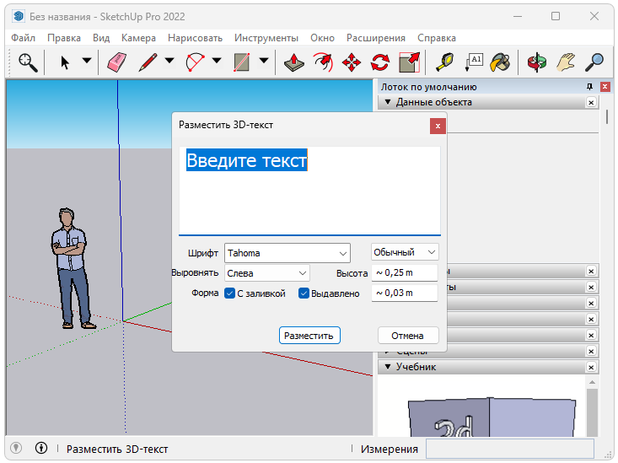618x463 pixels.
Task: Open the "Расширения" menu
Action: tap(375, 38)
